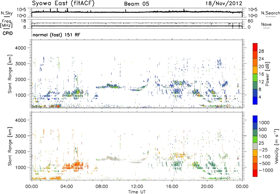This screenshot has width=280, height=194.
Task: Pick the dark green 8–12 dB Power segment
Action: click(x=255, y=85)
